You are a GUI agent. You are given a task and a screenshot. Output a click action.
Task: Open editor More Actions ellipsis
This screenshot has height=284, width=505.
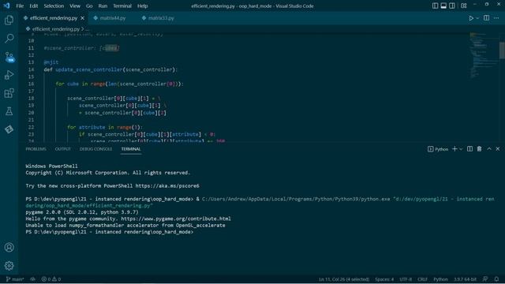496,18
